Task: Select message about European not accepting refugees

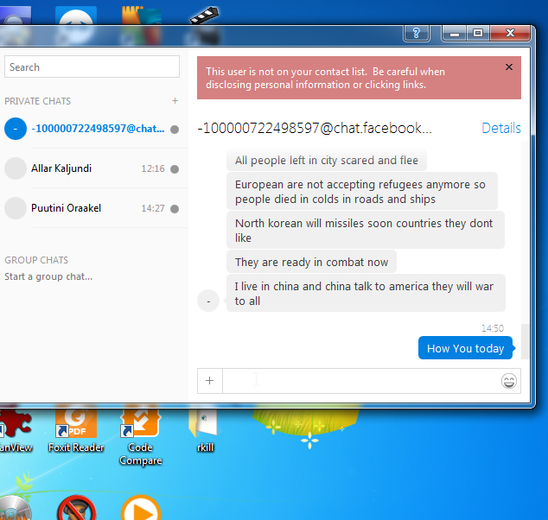Action: (362, 192)
